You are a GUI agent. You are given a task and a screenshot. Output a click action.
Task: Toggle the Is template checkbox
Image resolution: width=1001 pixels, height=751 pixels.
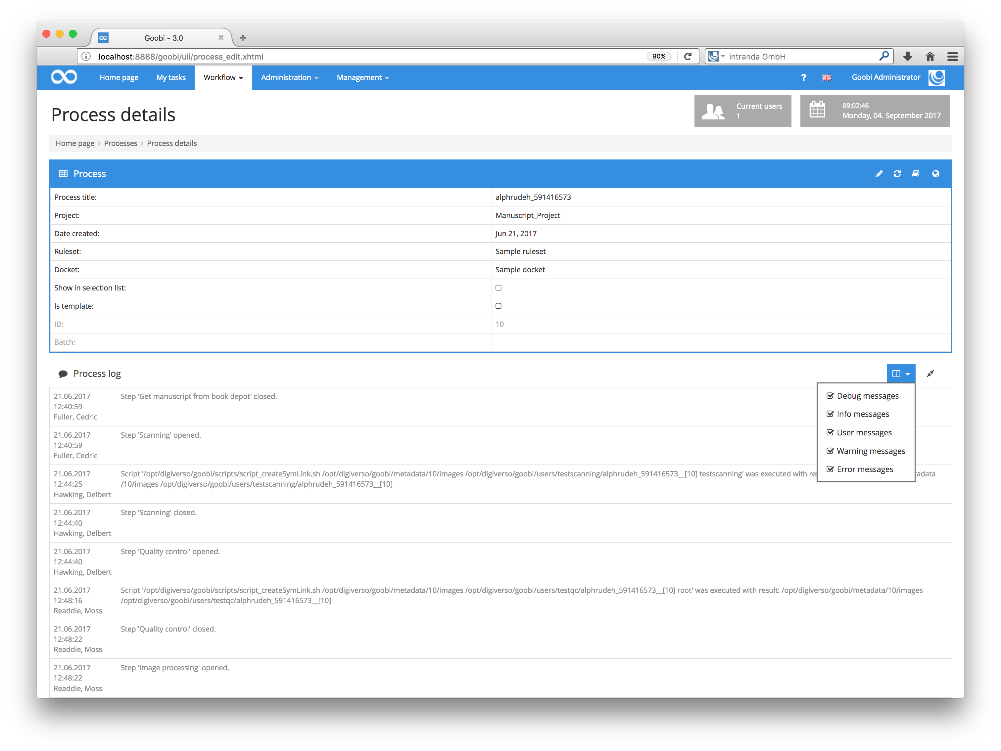tap(498, 306)
